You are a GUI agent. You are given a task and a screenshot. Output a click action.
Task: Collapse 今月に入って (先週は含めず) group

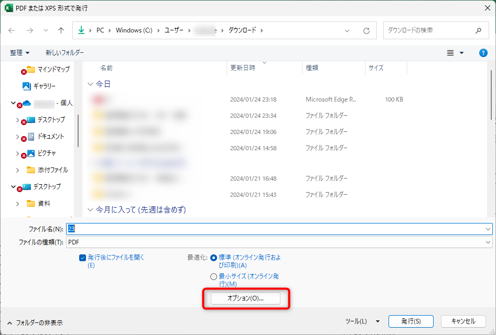point(90,210)
